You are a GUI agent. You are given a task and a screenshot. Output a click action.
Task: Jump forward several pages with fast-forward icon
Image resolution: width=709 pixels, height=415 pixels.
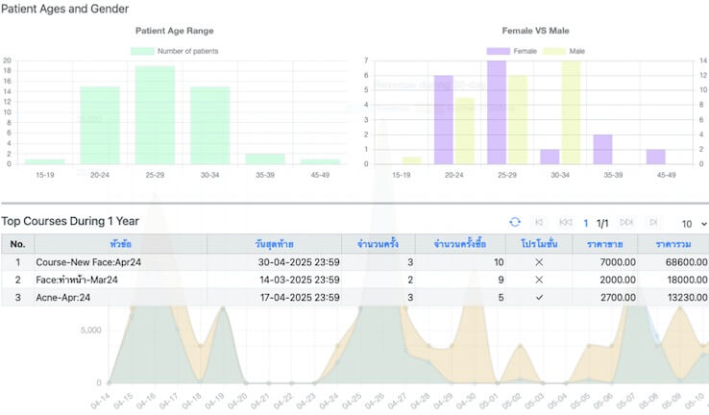[x=626, y=223]
